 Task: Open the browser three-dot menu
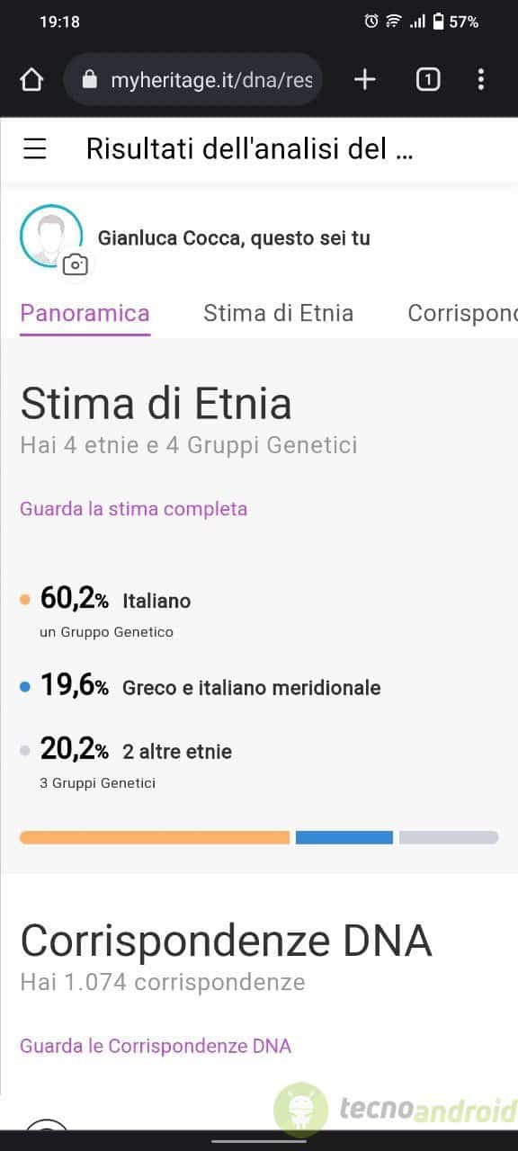[481, 80]
